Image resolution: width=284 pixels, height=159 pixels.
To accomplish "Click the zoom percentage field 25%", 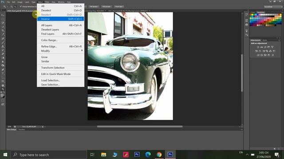I will pos(10,127).
